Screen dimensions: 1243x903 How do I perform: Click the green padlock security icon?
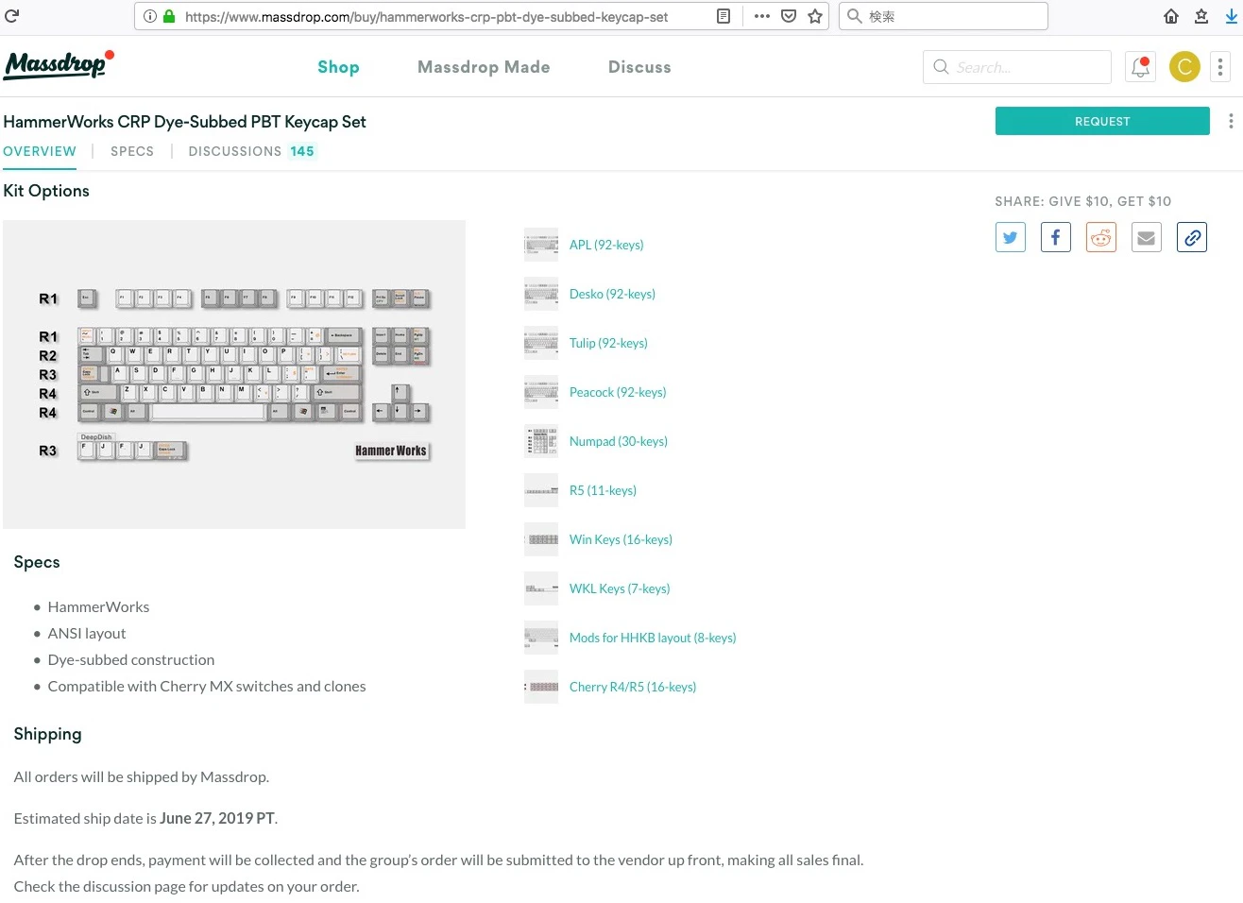click(169, 16)
